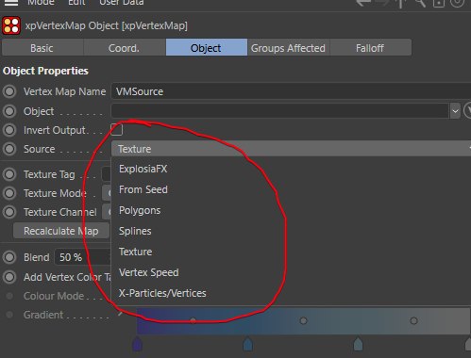Click the first gradient interpolation handle
The image size is (471, 358).
[193, 320]
